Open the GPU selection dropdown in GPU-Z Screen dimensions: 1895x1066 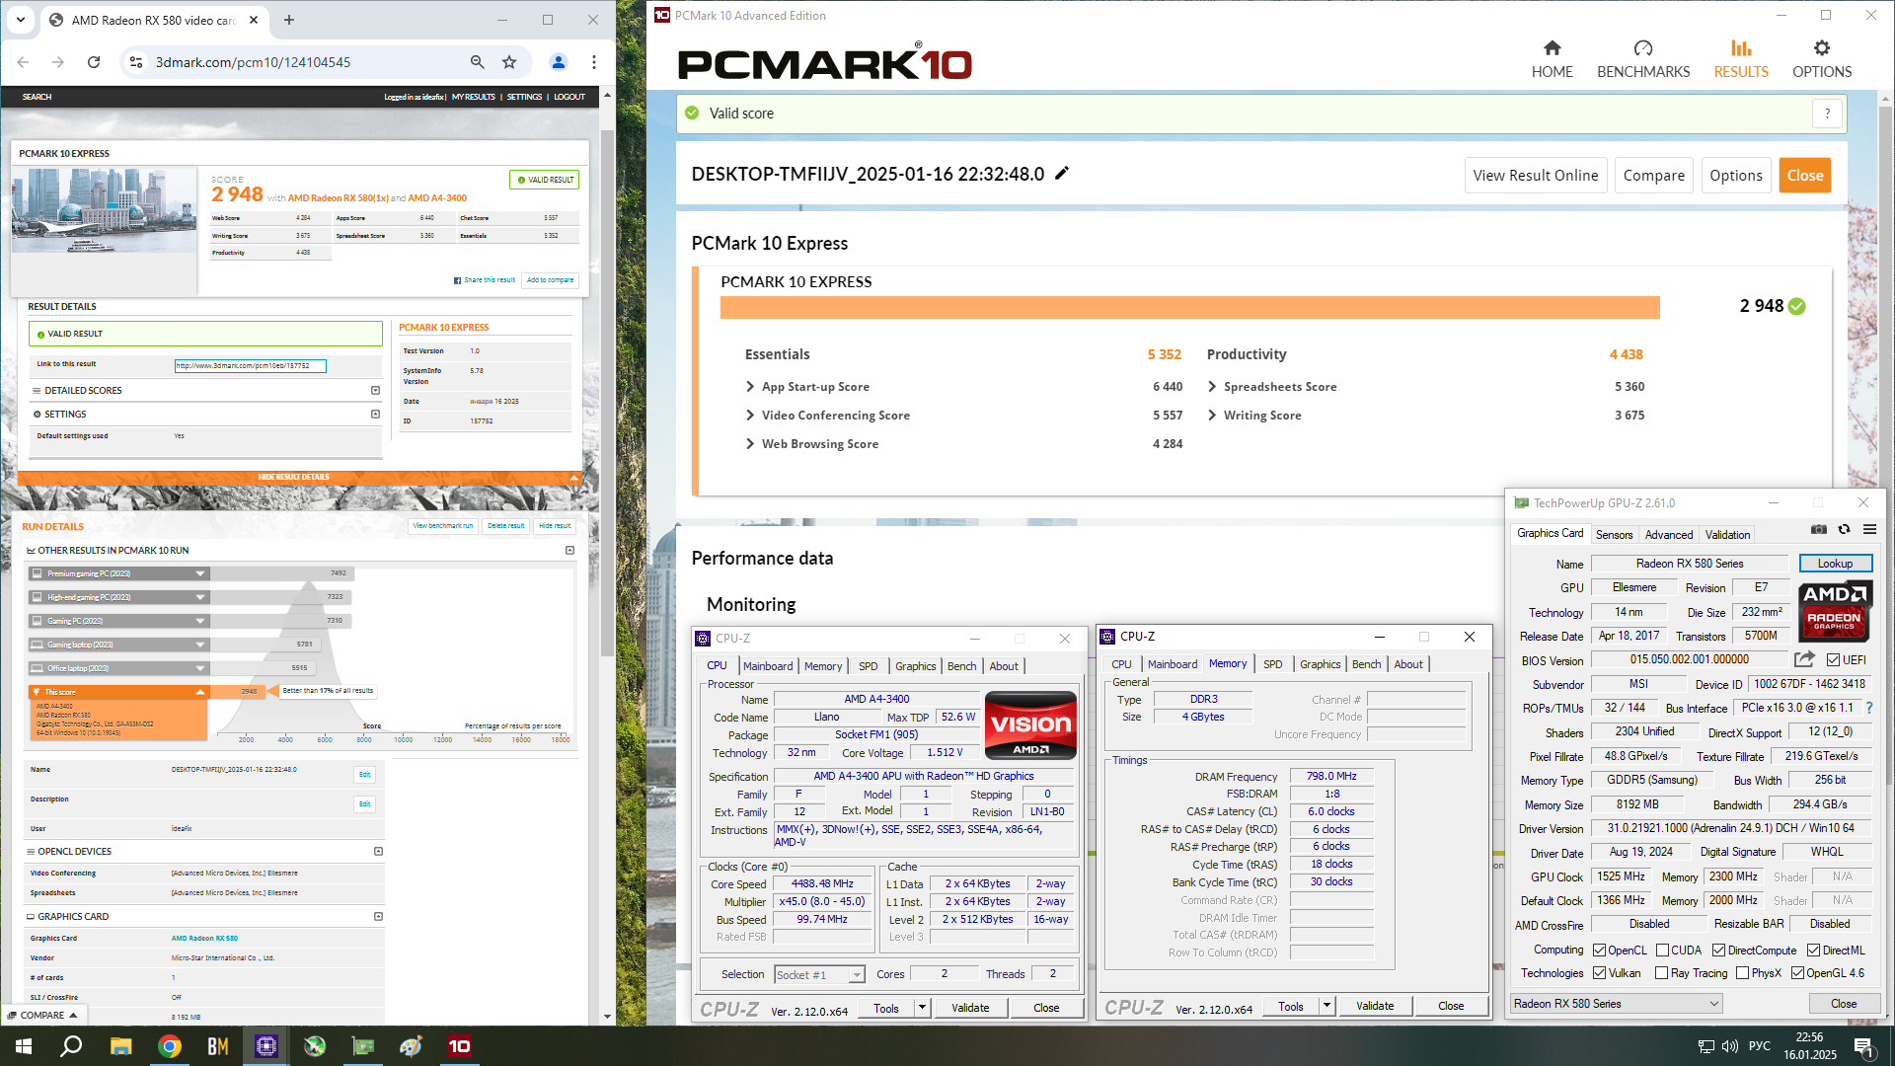tap(1616, 1004)
